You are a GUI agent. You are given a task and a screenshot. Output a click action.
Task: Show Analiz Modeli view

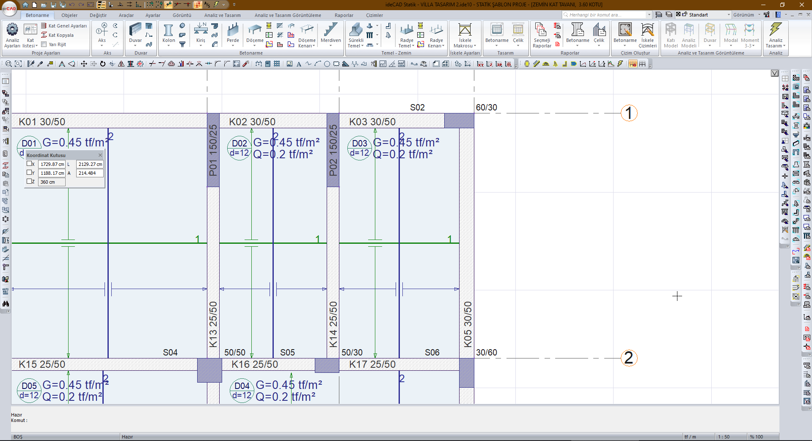pyautogui.click(x=689, y=35)
